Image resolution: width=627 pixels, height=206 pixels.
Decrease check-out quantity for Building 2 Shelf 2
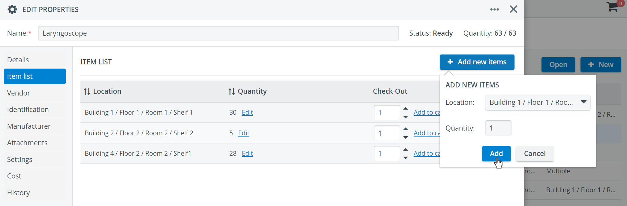click(406, 137)
